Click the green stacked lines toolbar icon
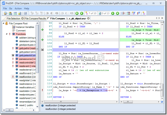Viewport: 167px width, 115px height. [15, 13]
